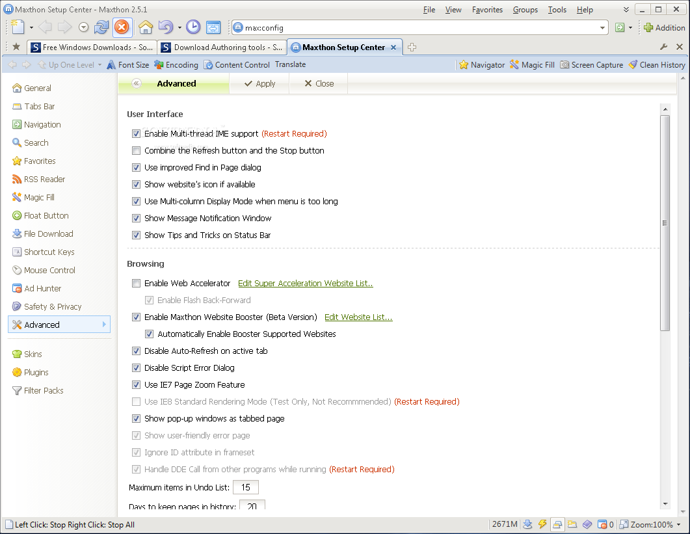690x534 pixels.
Task: Click the max:config address bar field
Action: tap(420, 28)
